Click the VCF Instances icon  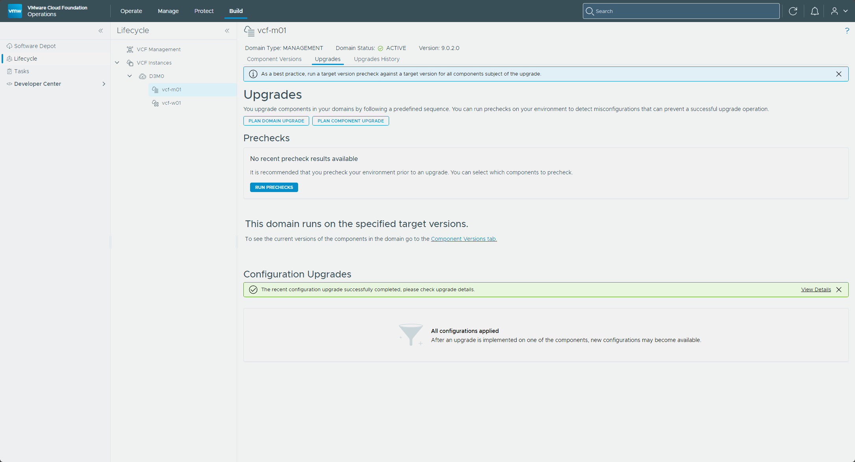click(130, 63)
